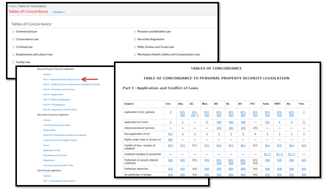This screenshot has width=330, height=189.
Task: Expand Wills, Estates and Trusts Law chevron
Action: [x=135, y=47]
